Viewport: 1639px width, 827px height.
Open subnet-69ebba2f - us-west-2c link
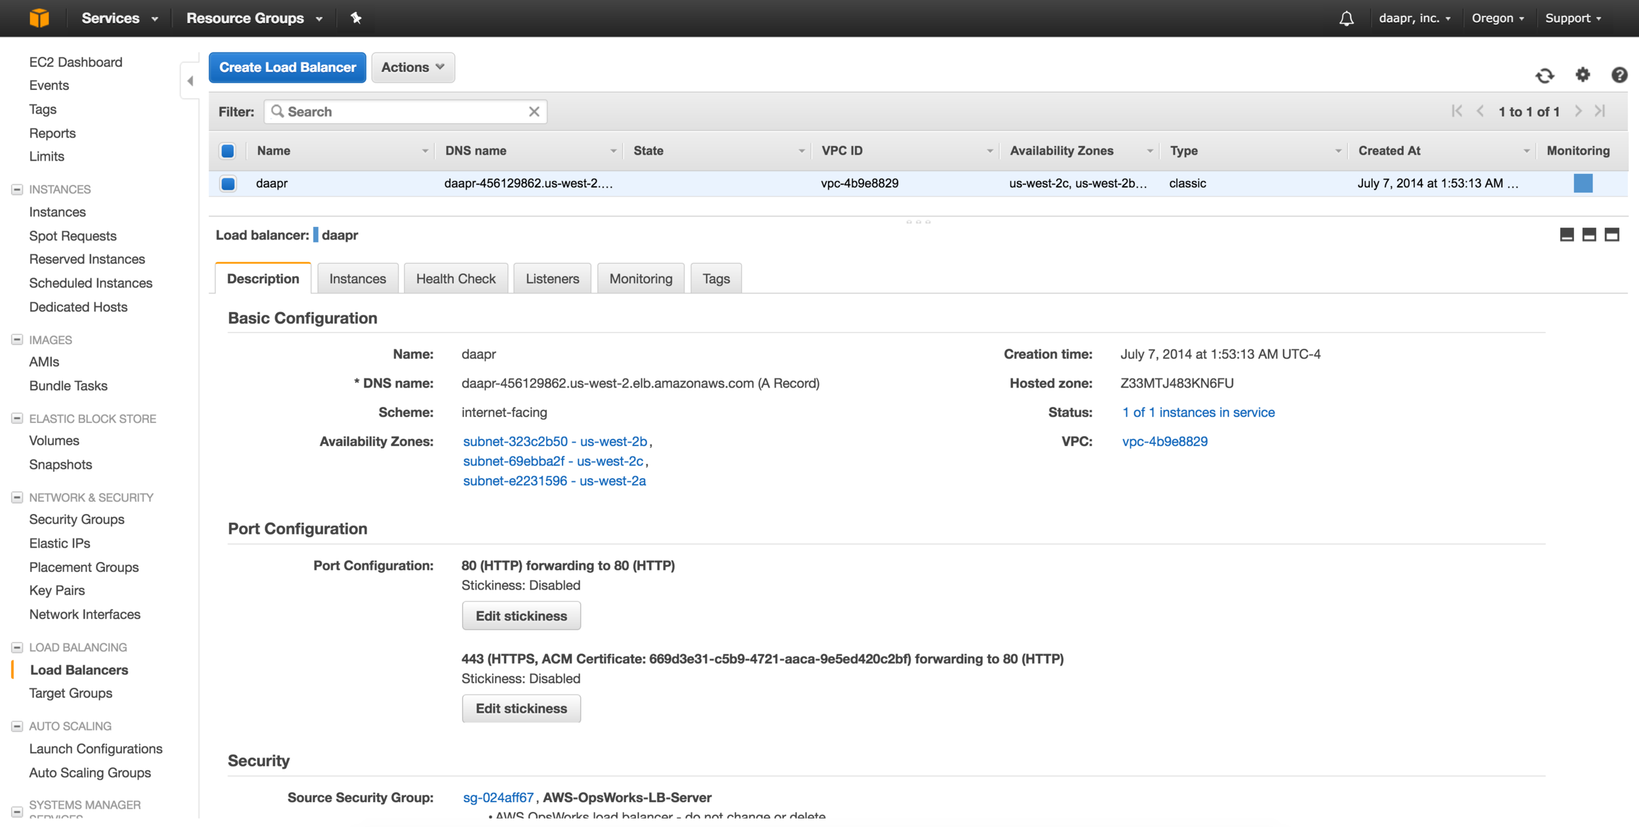(553, 461)
